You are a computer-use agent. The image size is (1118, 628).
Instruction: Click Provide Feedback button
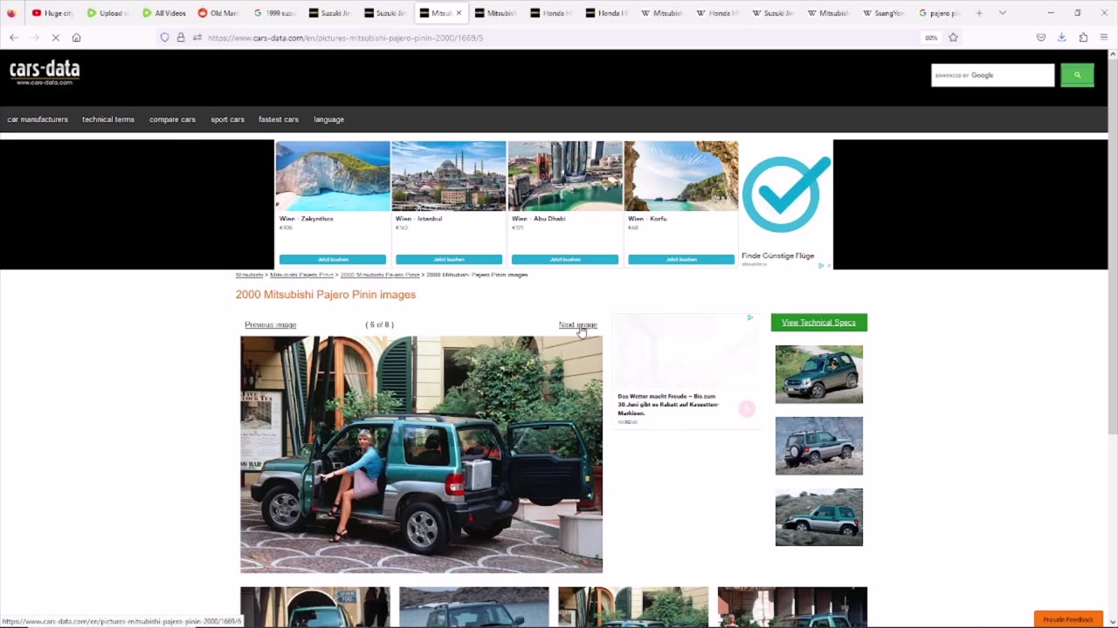click(x=1067, y=619)
